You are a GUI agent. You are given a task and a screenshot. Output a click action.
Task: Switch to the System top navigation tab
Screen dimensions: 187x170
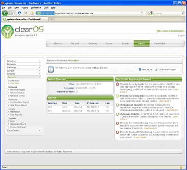pyautogui.click(x=125, y=43)
